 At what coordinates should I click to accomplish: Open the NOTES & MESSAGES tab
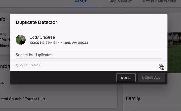(159, 2)
